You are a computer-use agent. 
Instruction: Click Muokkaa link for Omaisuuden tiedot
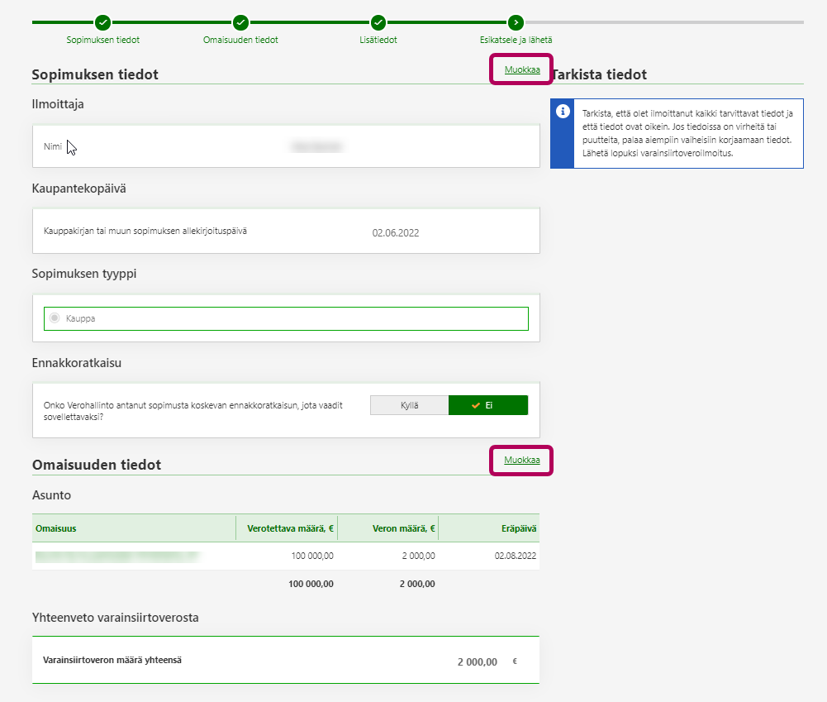[x=522, y=460]
